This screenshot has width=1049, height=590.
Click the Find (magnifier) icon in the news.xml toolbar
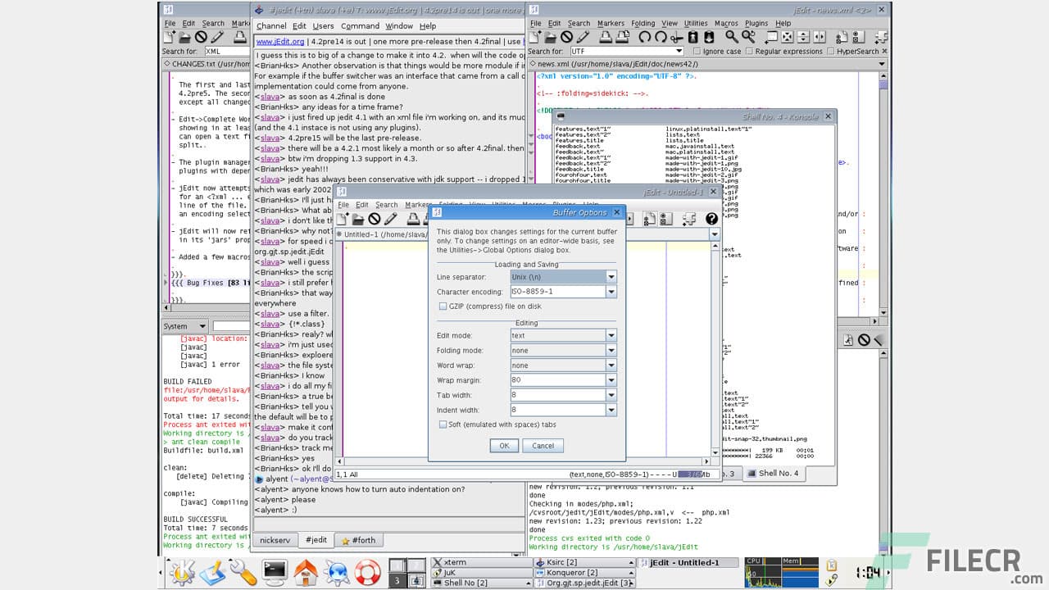pyautogui.click(x=731, y=37)
